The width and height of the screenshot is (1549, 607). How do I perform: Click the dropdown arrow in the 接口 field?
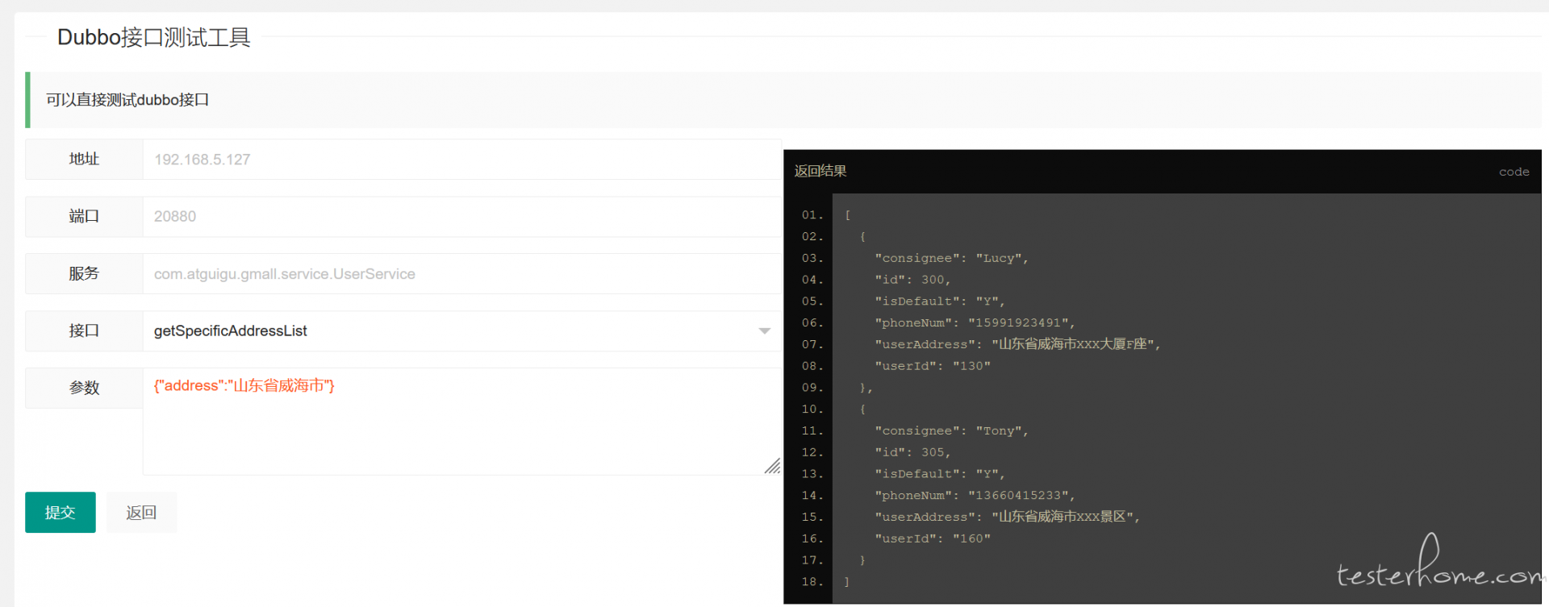pyautogui.click(x=764, y=331)
